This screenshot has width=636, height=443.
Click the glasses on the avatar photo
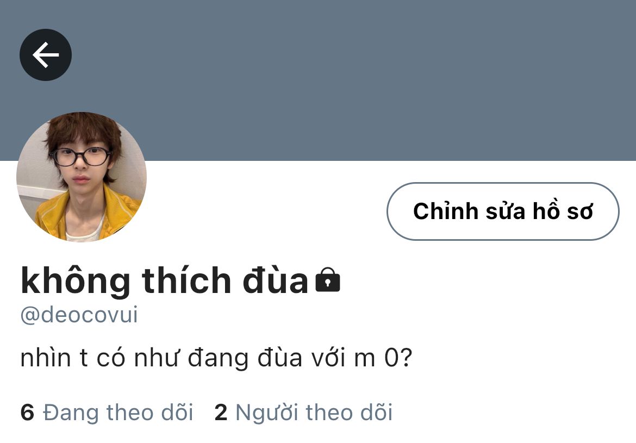[81, 157]
